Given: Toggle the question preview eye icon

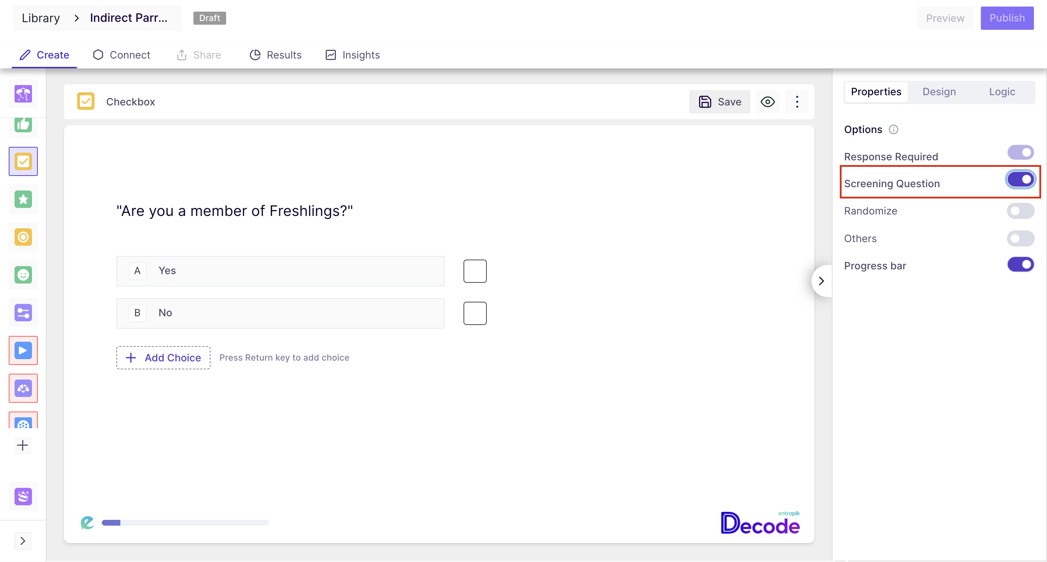Looking at the screenshot, I should [x=767, y=101].
